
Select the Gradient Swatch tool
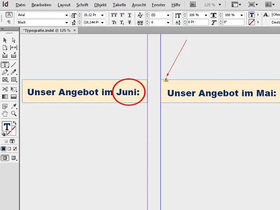[x=5, y=97]
